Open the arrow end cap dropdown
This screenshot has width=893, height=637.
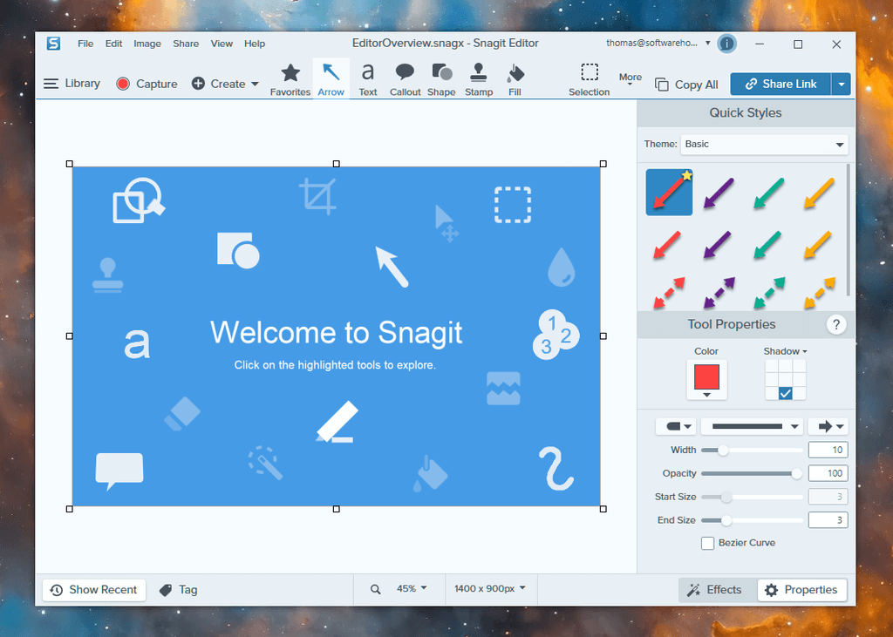828,426
